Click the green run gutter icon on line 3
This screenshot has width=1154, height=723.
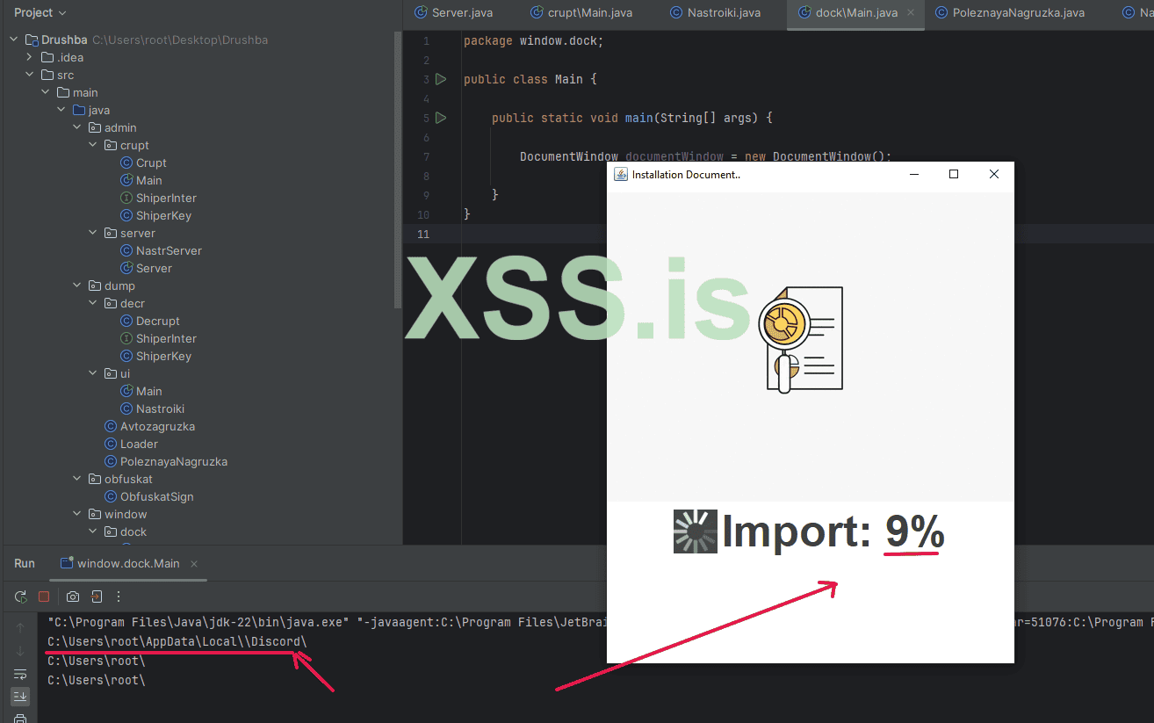coord(441,79)
